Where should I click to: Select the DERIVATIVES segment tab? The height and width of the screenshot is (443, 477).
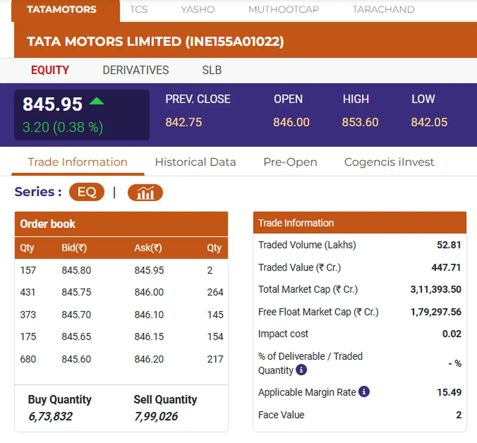[x=136, y=70]
